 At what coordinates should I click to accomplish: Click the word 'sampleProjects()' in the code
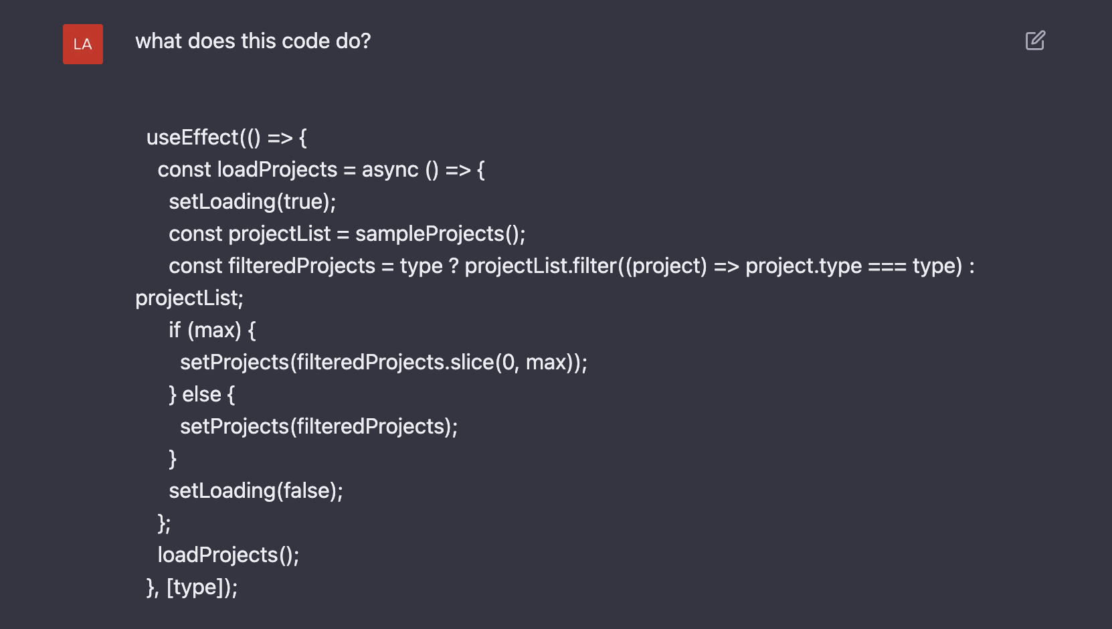440,234
